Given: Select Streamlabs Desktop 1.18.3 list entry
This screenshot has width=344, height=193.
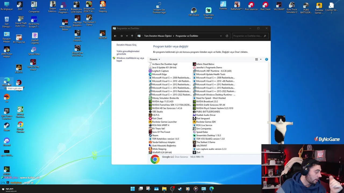Looking at the screenshot, I should pos(209,135).
